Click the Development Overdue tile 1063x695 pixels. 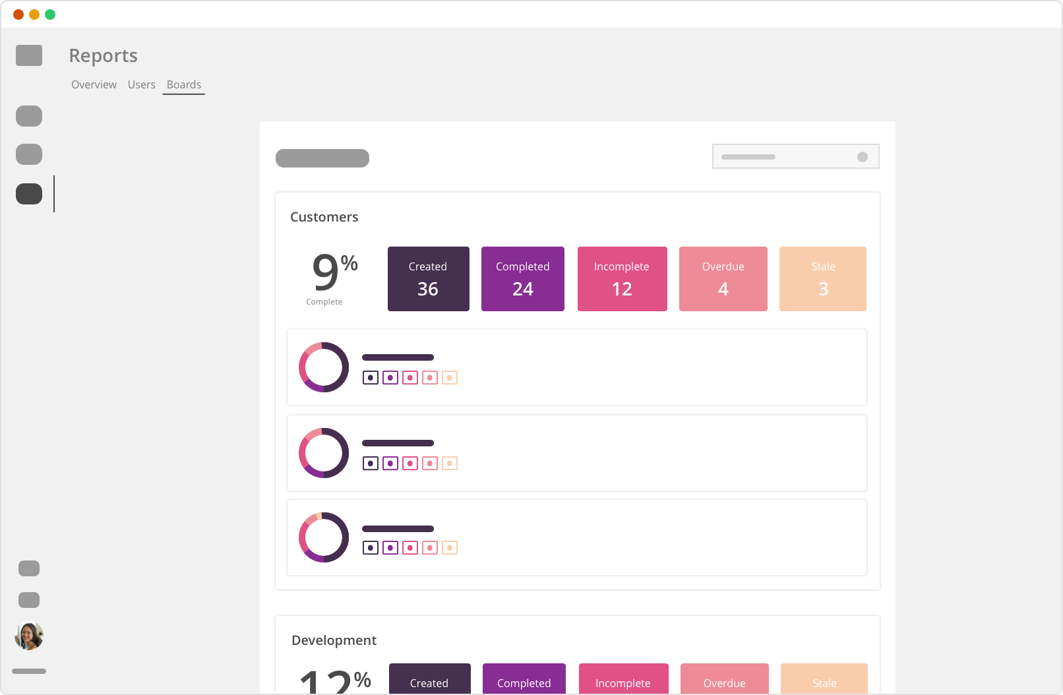tap(725, 679)
